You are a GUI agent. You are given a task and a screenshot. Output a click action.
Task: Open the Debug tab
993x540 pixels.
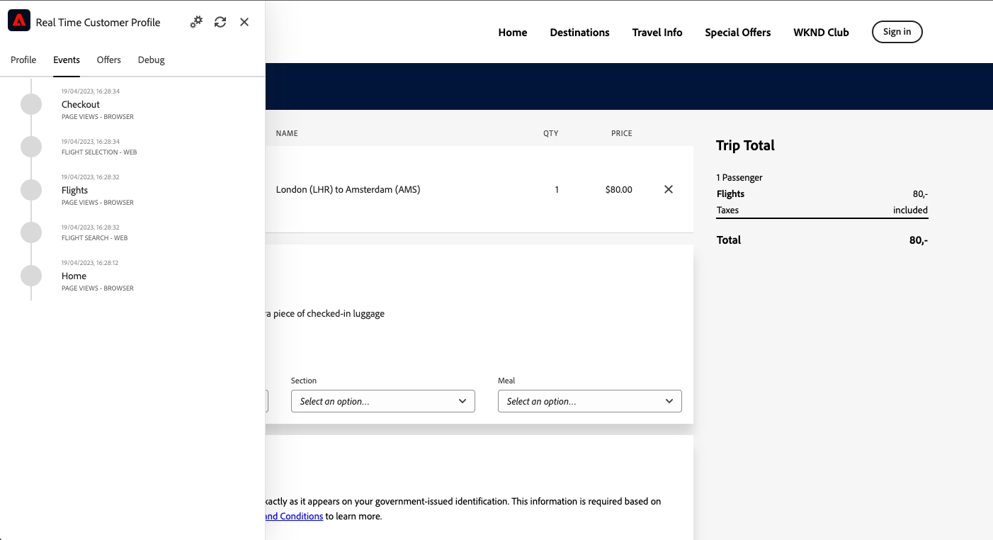pos(152,60)
